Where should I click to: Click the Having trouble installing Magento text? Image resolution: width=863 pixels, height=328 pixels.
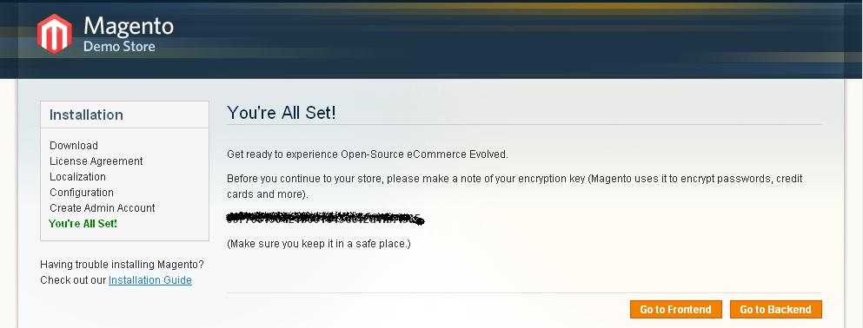point(123,265)
